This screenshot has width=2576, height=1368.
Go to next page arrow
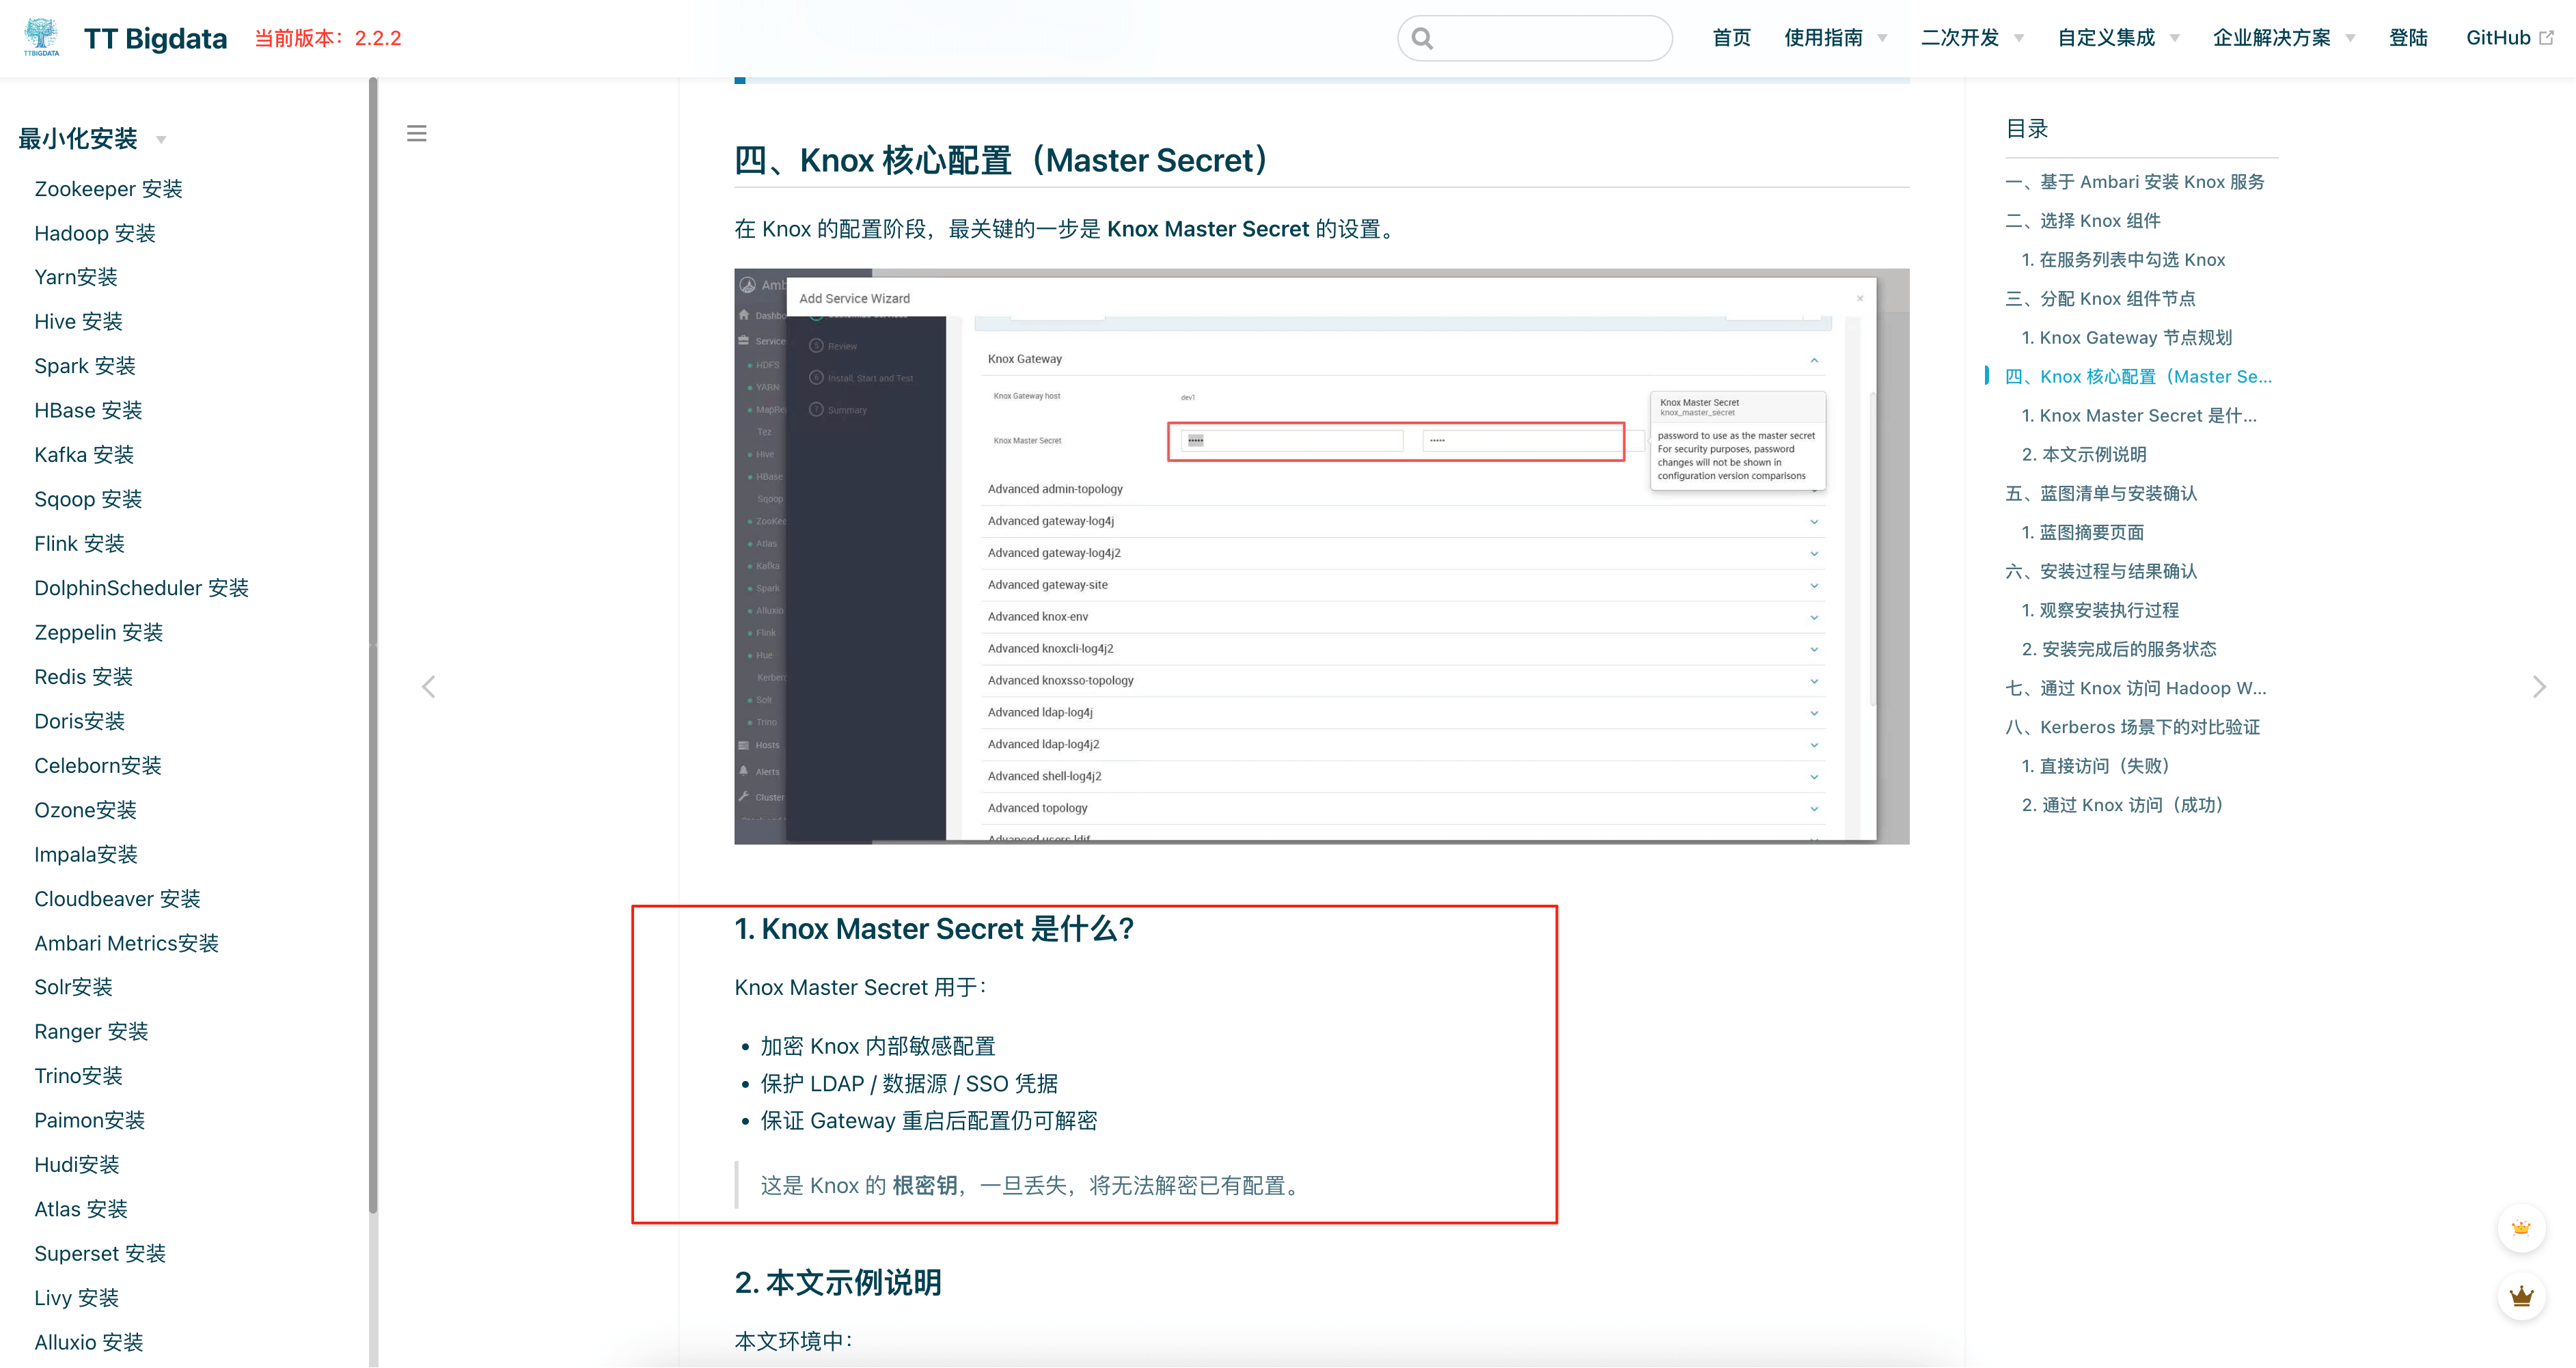[x=2538, y=687]
